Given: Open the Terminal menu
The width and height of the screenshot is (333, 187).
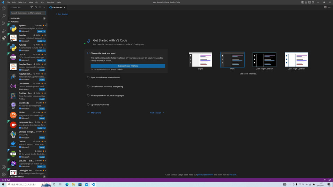Looking at the screenshot, I should (50, 2).
